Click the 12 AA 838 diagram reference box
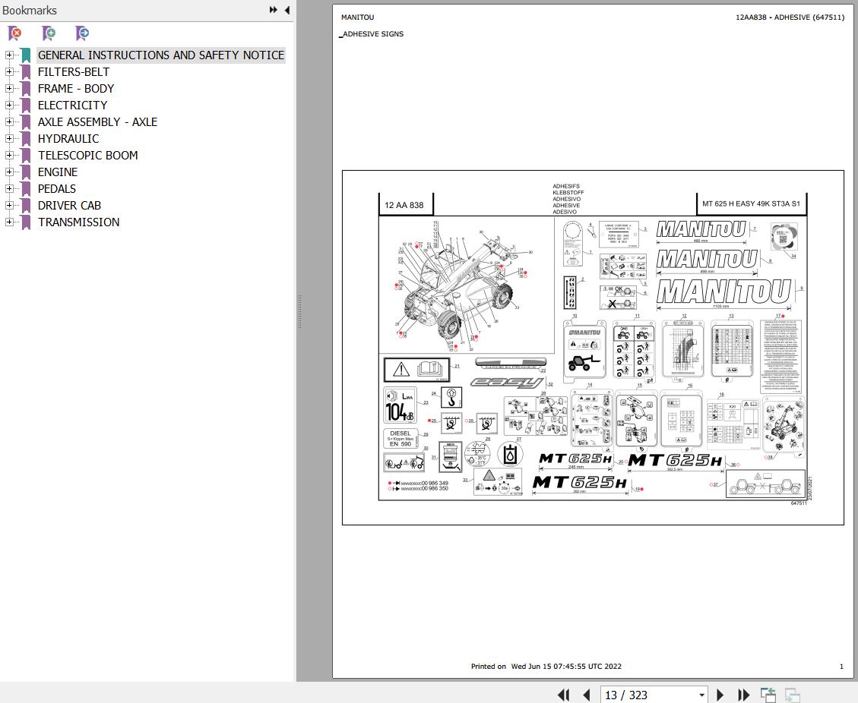Viewport: 858px width, 703px height. [405, 205]
